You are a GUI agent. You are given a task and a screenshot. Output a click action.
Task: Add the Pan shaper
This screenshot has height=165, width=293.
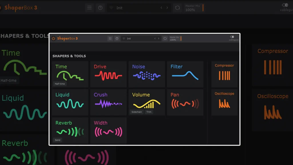(185, 102)
